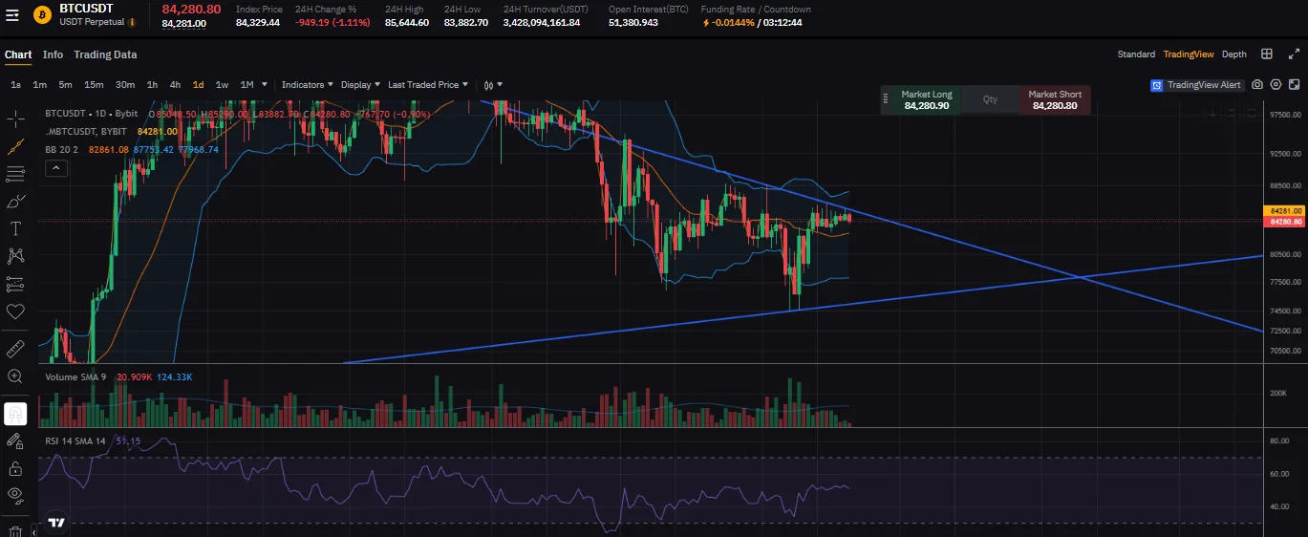
Task: Collapse the indicator legend chevron
Action: pyautogui.click(x=55, y=168)
